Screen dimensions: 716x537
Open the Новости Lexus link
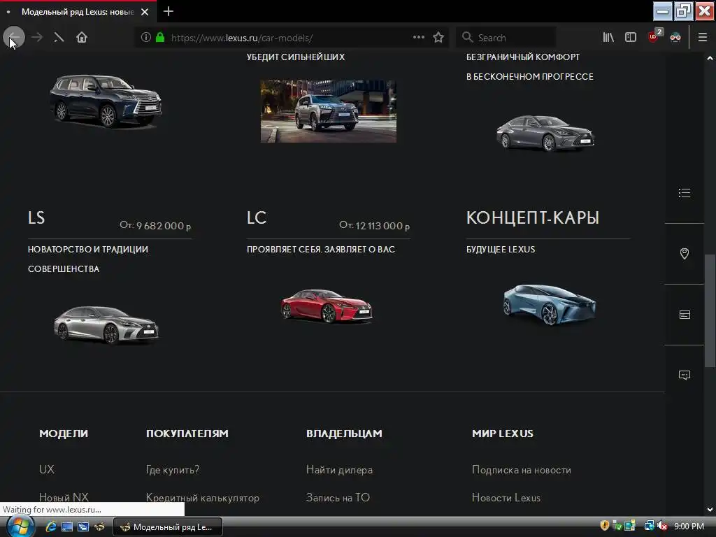click(x=506, y=497)
